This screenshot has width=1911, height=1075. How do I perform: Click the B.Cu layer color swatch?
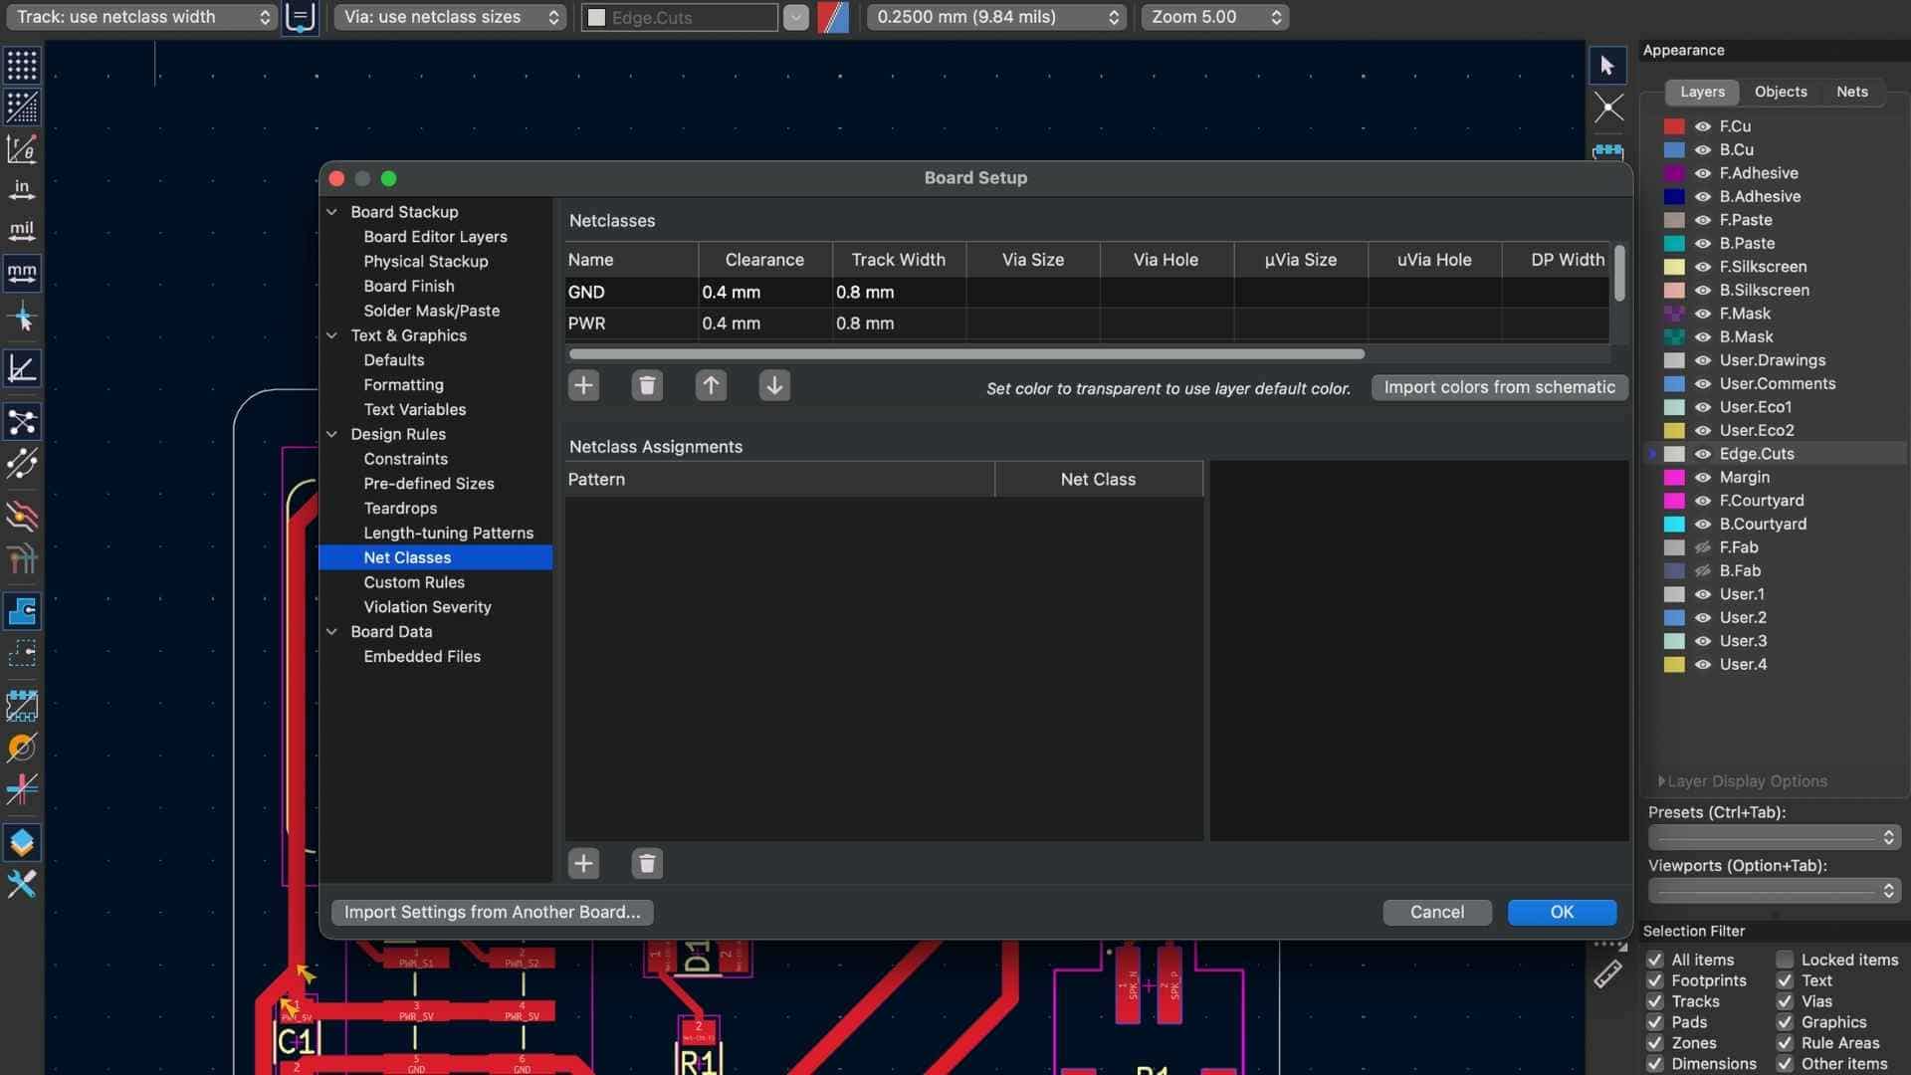point(1674,150)
